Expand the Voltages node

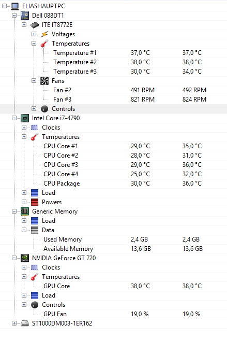34,34
